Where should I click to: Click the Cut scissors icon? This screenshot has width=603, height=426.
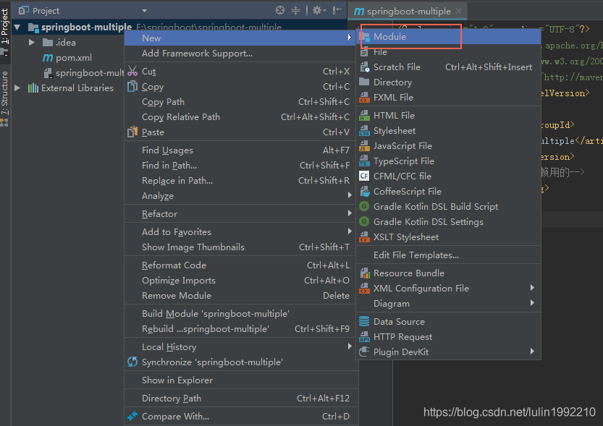tap(132, 71)
